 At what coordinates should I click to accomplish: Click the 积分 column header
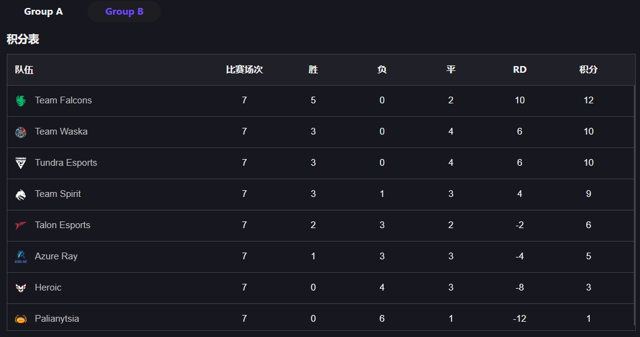pos(588,70)
